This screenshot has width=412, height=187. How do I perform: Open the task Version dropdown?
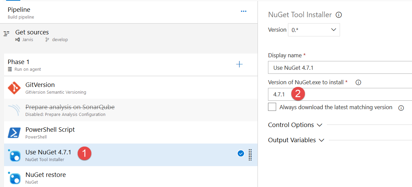pos(314,30)
